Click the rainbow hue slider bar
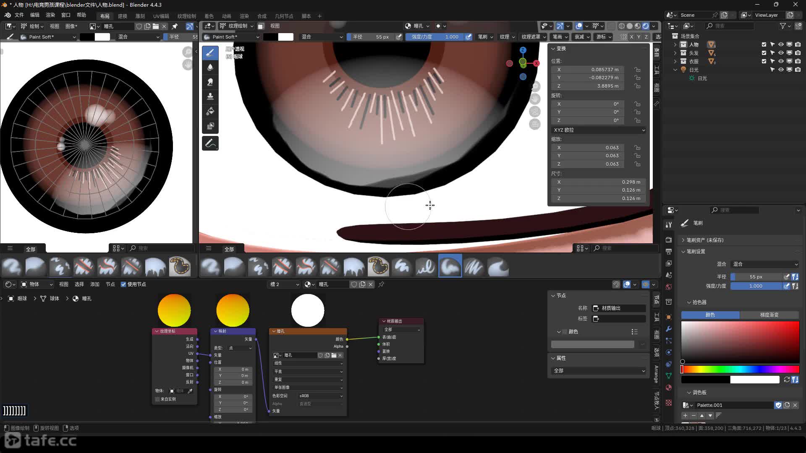The height and width of the screenshot is (453, 806). click(x=740, y=370)
